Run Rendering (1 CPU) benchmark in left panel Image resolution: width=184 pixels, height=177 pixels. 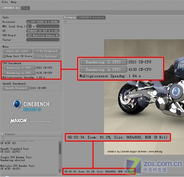19,68
